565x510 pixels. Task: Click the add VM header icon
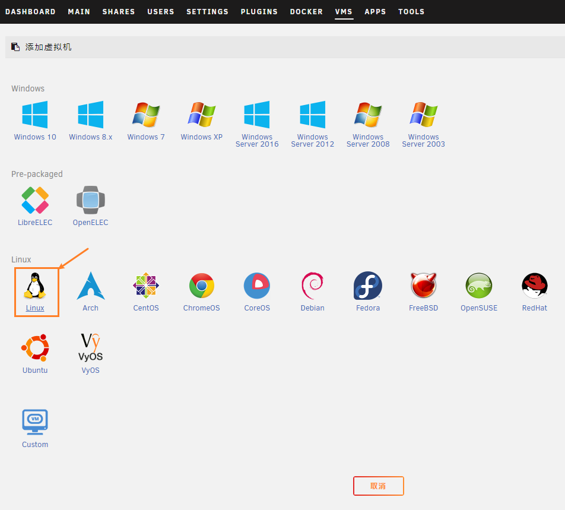15,47
